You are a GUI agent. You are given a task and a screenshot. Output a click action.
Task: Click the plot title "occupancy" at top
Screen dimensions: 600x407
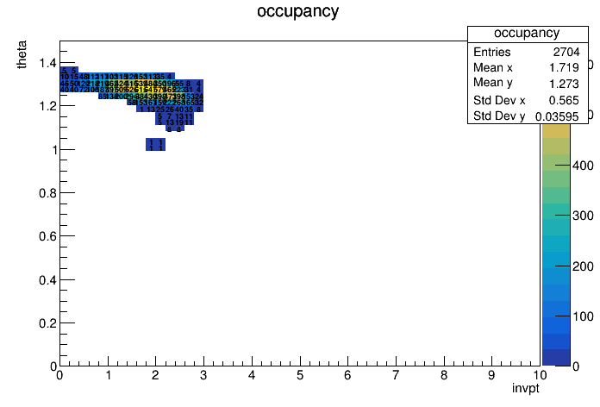pyautogui.click(x=297, y=11)
